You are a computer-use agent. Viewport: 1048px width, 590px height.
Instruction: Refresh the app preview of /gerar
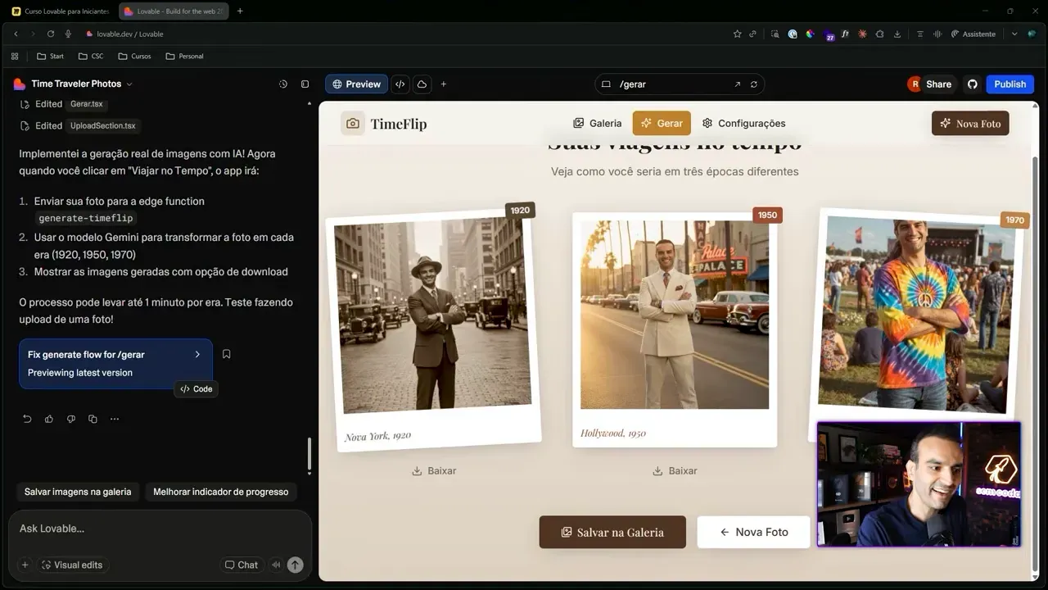pos(754,84)
